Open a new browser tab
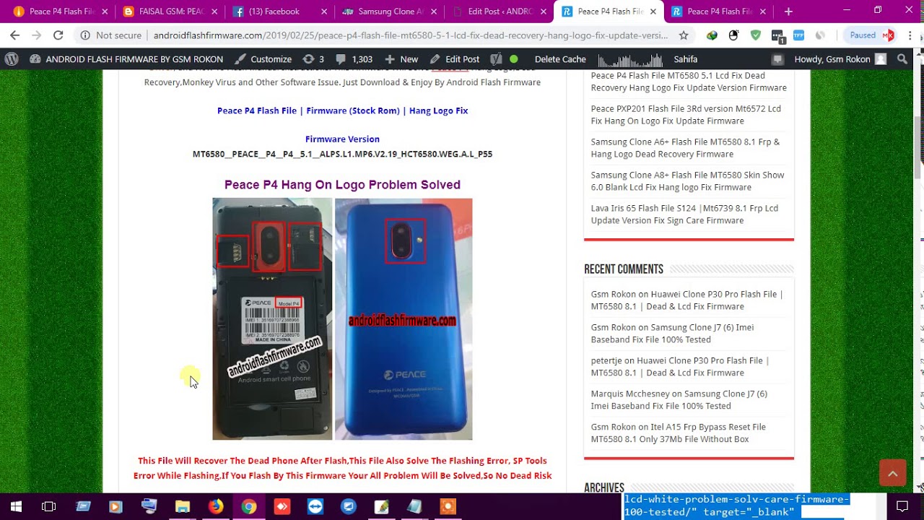The image size is (924, 520). (788, 12)
